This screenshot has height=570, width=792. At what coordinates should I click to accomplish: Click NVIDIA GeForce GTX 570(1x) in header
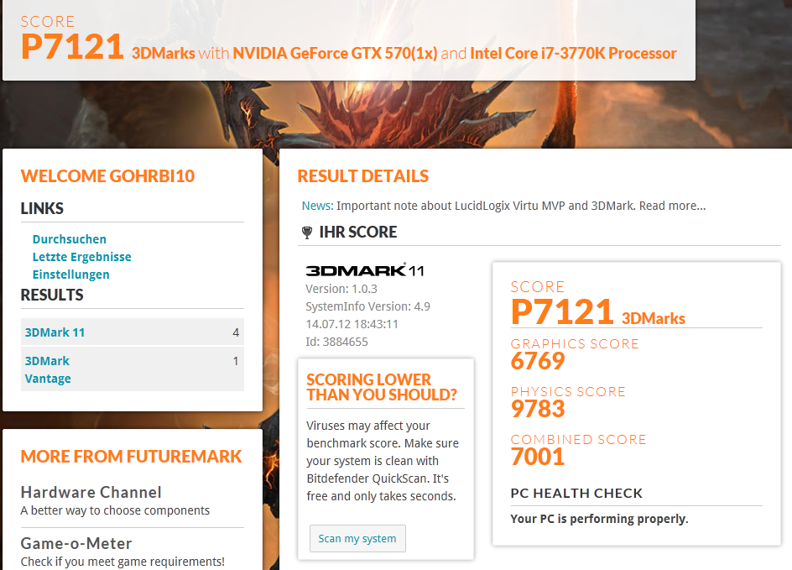pyautogui.click(x=335, y=53)
